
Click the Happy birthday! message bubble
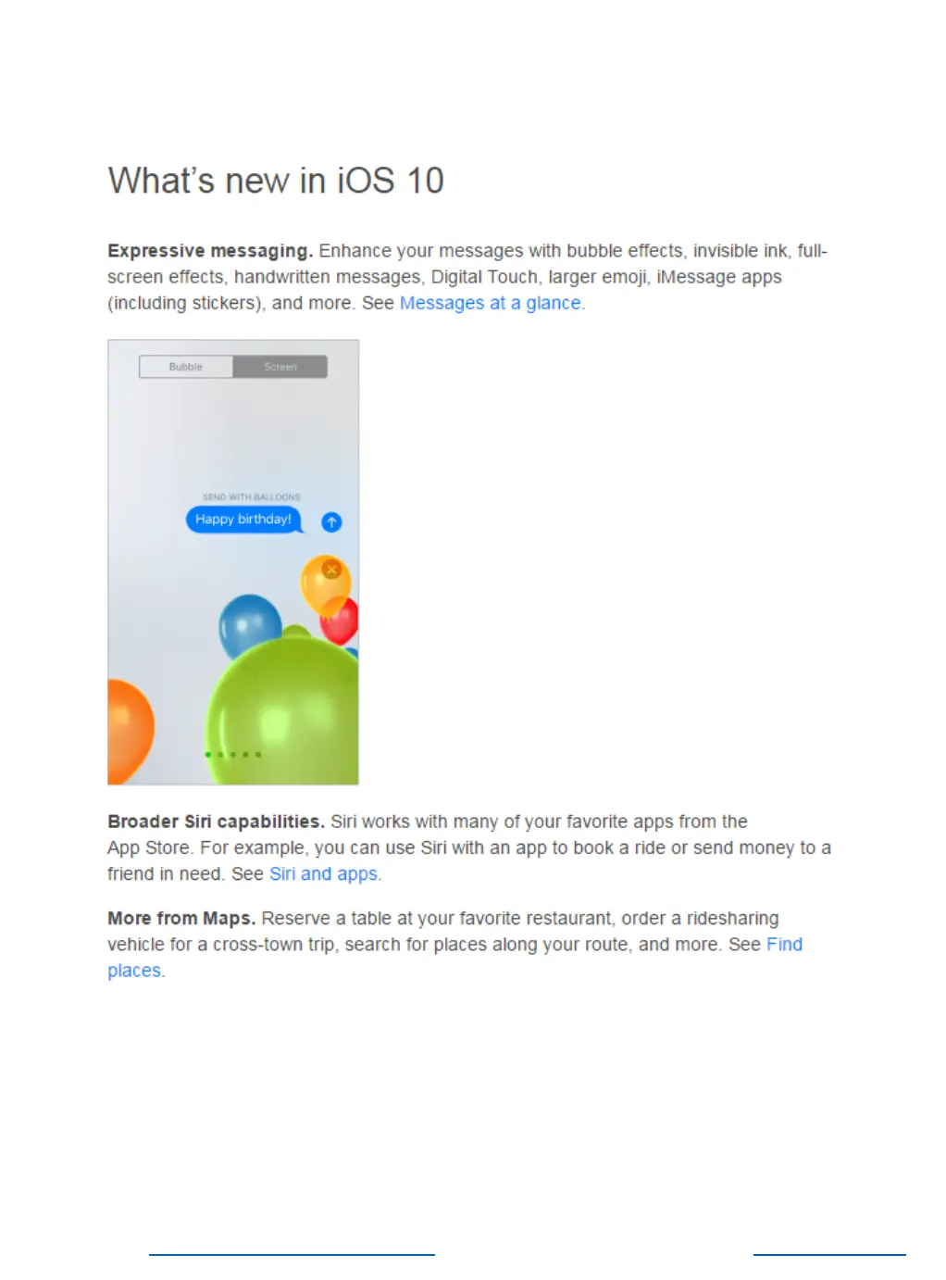click(x=243, y=520)
